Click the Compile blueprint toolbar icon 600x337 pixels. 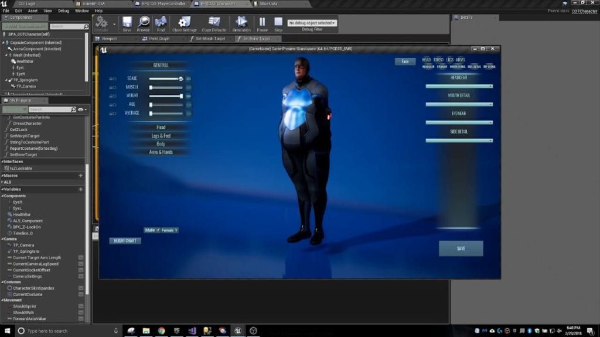(101, 23)
